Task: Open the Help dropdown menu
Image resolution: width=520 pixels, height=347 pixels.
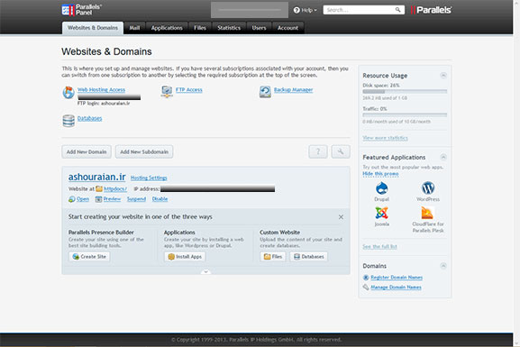Action: (306, 10)
